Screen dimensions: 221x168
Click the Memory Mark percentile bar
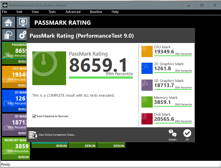[x=173, y=106]
